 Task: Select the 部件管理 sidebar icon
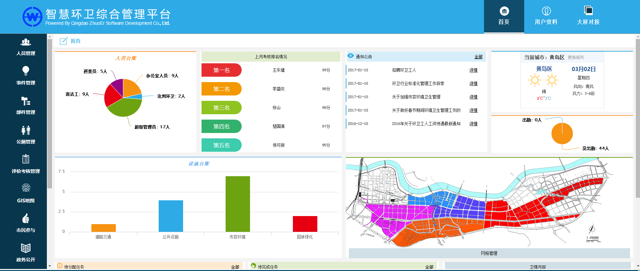(26, 101)
